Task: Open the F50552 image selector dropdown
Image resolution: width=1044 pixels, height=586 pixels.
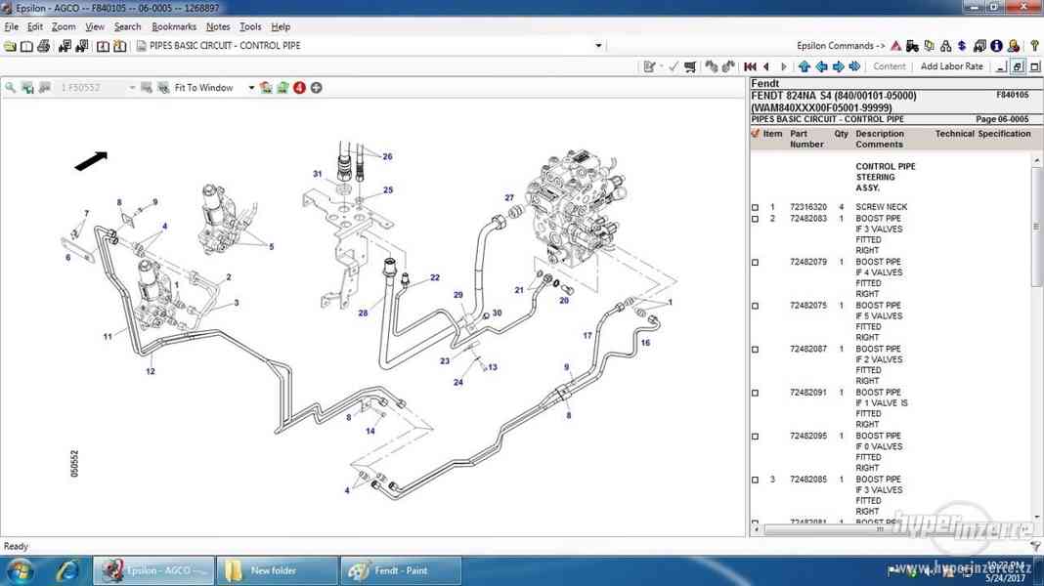Action: (x=132, y=88)
